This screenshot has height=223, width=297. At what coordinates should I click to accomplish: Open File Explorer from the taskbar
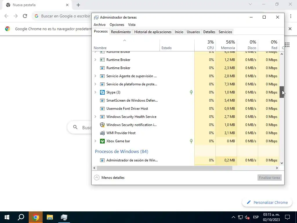(x=50, y=217)
